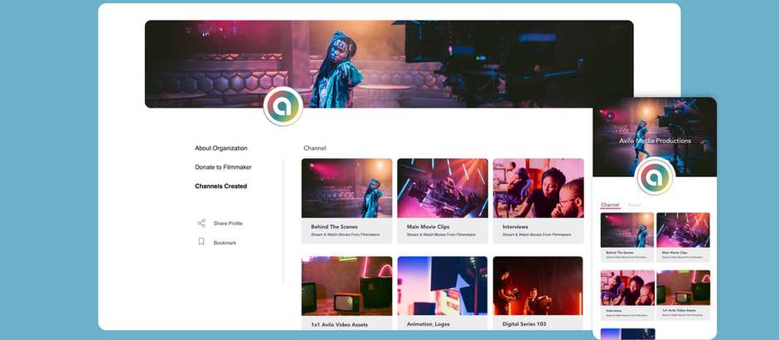
Task: Switch to Channel tab in mobile view
Action: pos(610,204)
